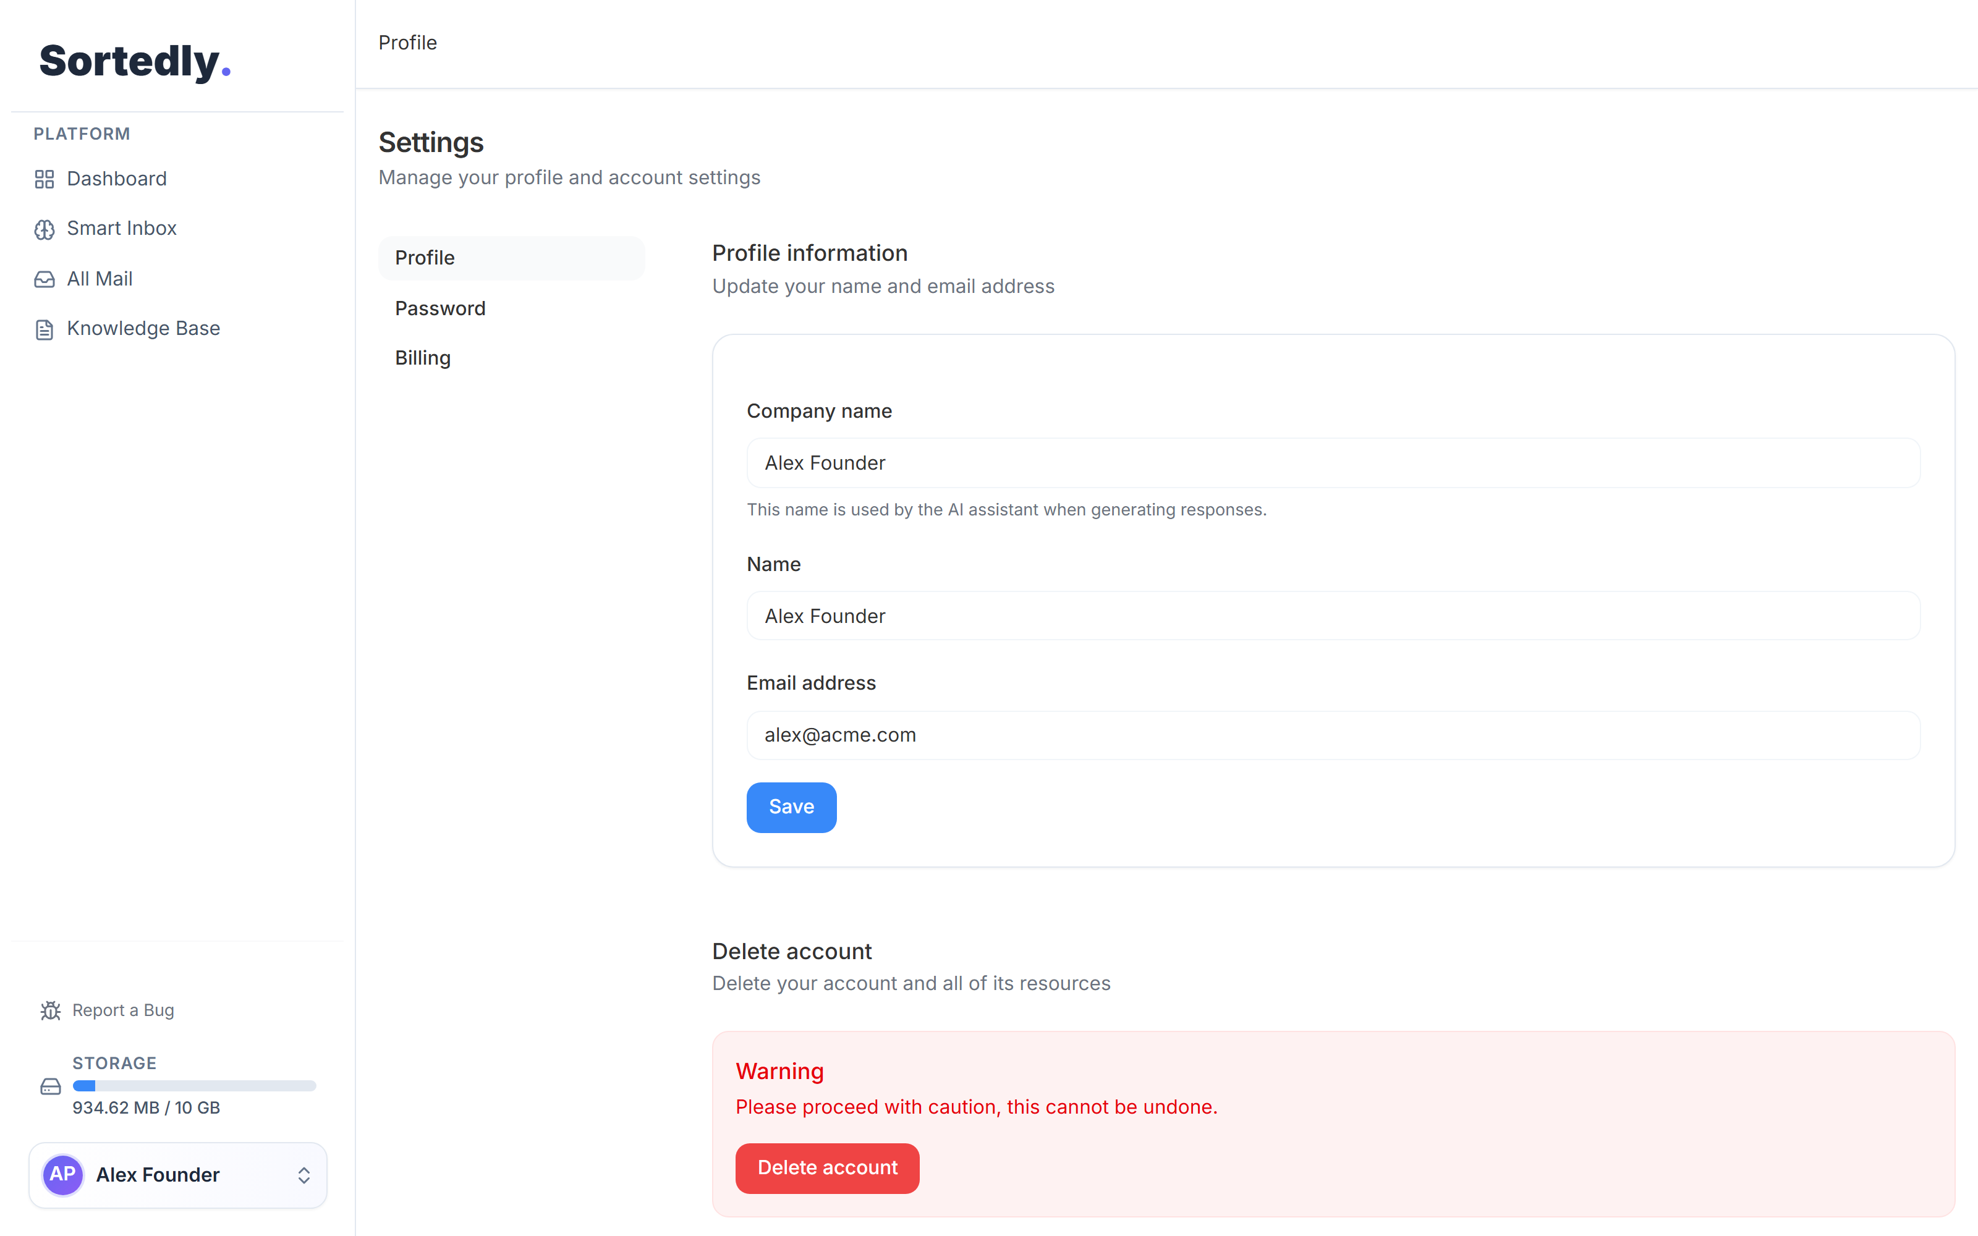Switch to the Billing settings tab
Image resolution: width=1978 pixels, height=1236 pixels.
click(512, 358)
